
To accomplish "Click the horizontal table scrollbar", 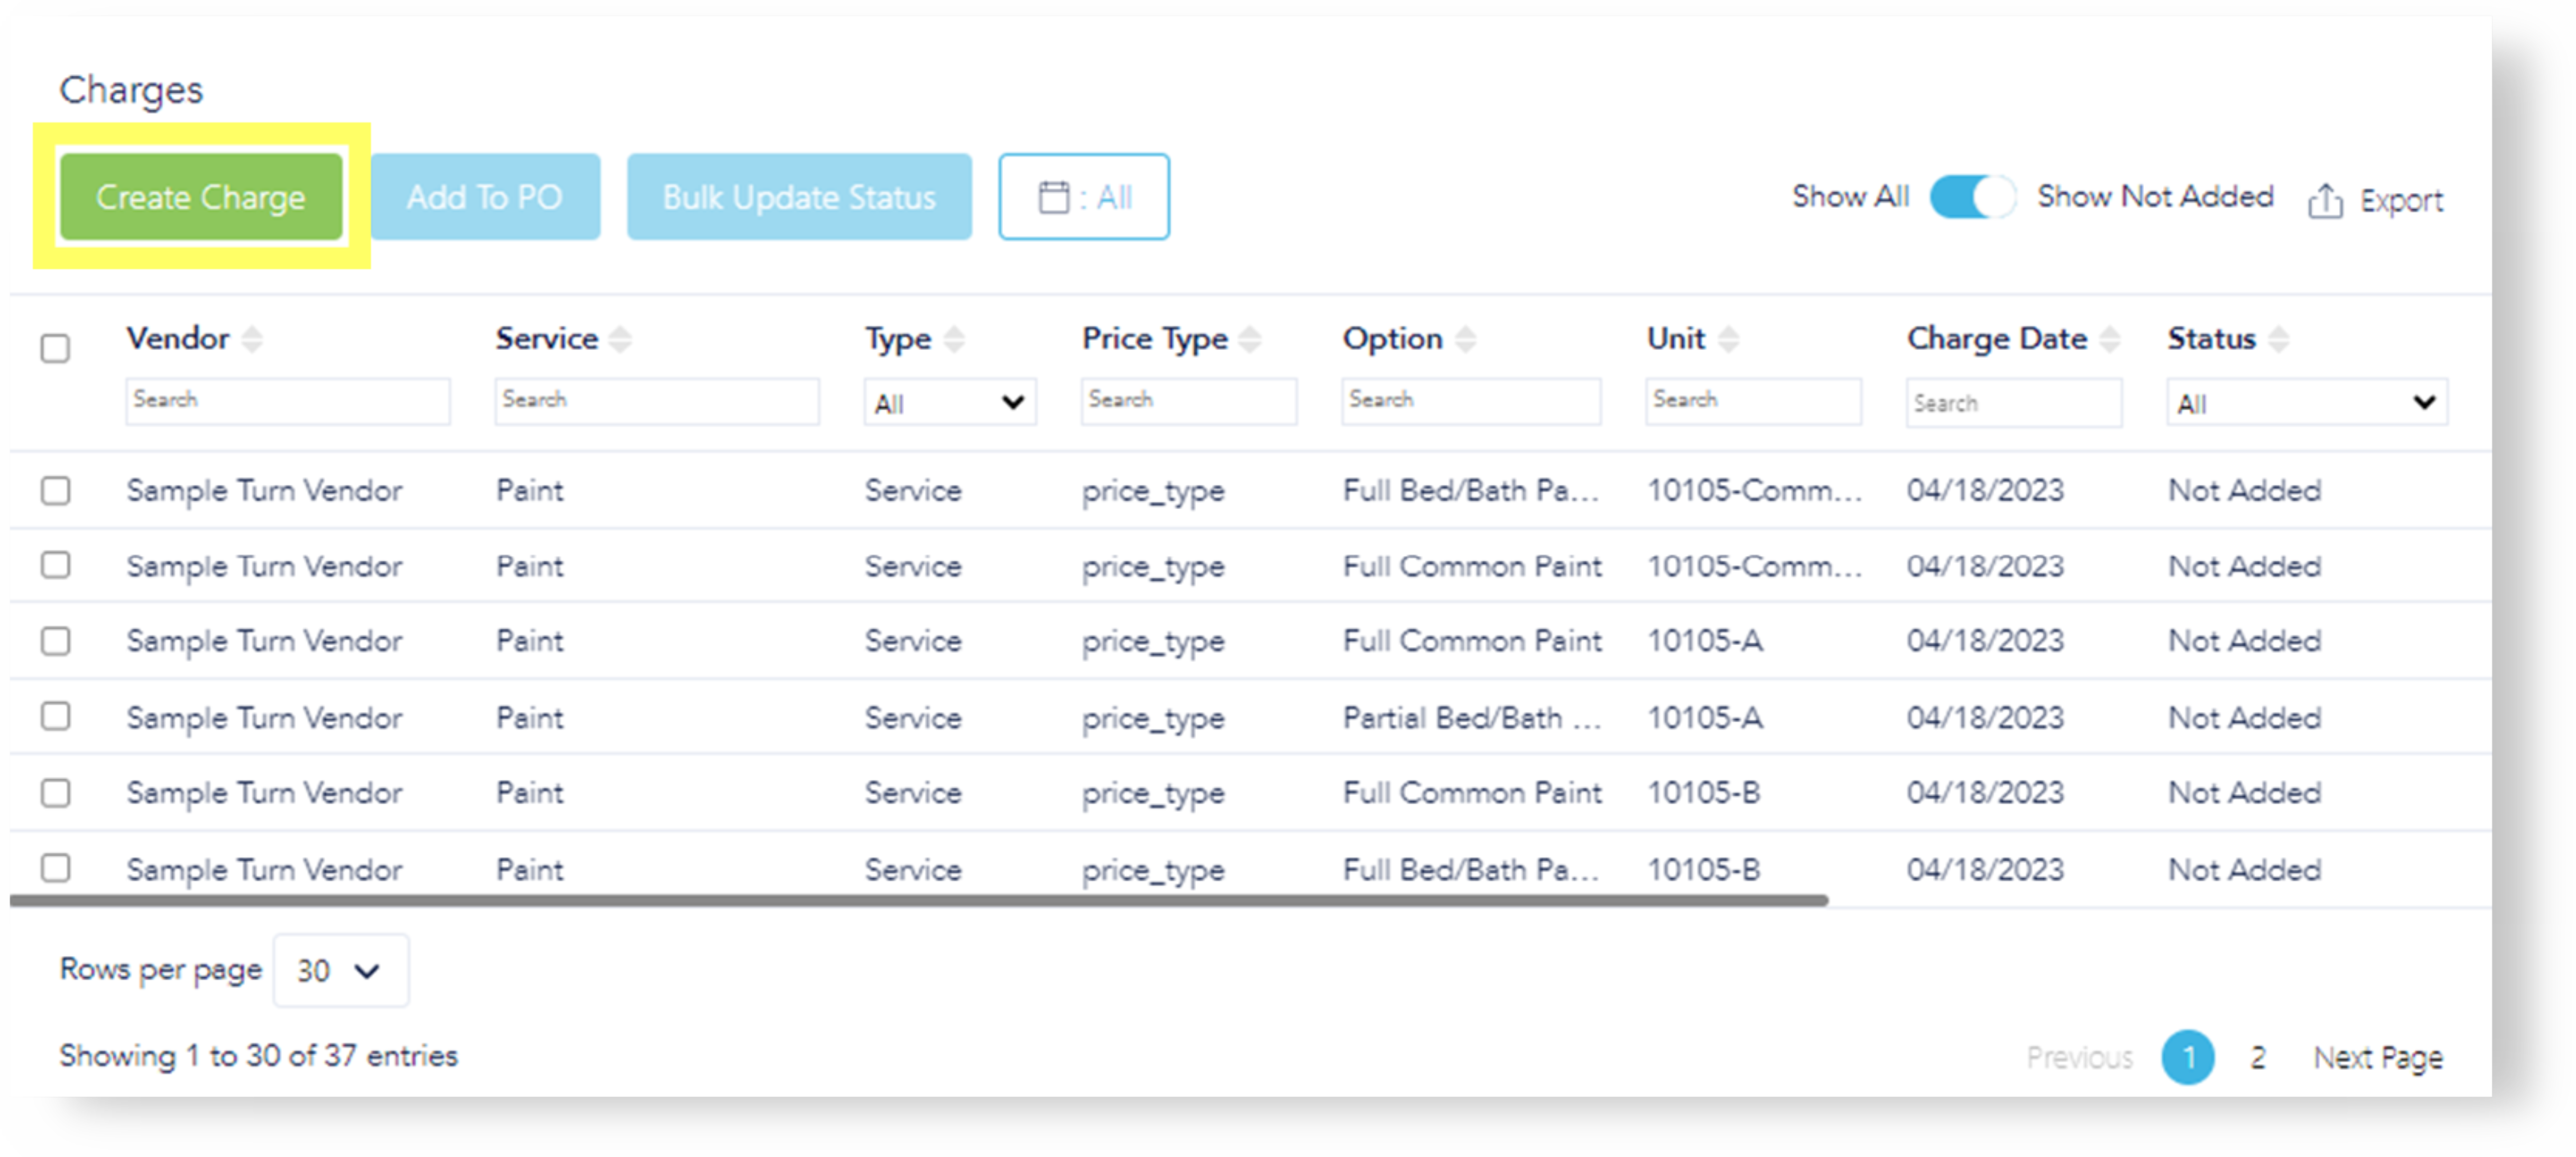I will click(x=918, y=900).
